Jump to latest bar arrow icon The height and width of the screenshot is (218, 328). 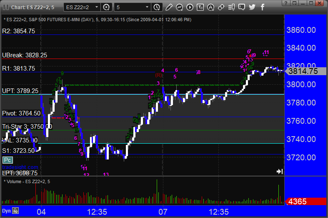[280, 171]
